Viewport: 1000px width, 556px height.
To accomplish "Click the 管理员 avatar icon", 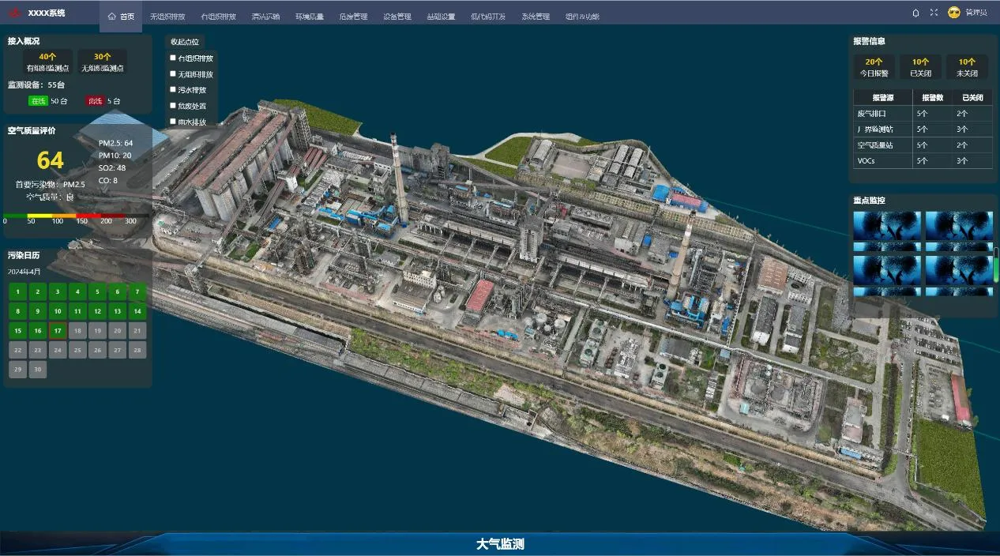I will coord(953,13).
